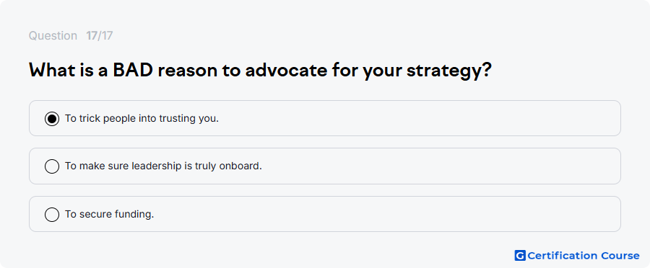This screenshot has width=650, height=268.
Task: Click the blue G logo icon
Action: 520,256
